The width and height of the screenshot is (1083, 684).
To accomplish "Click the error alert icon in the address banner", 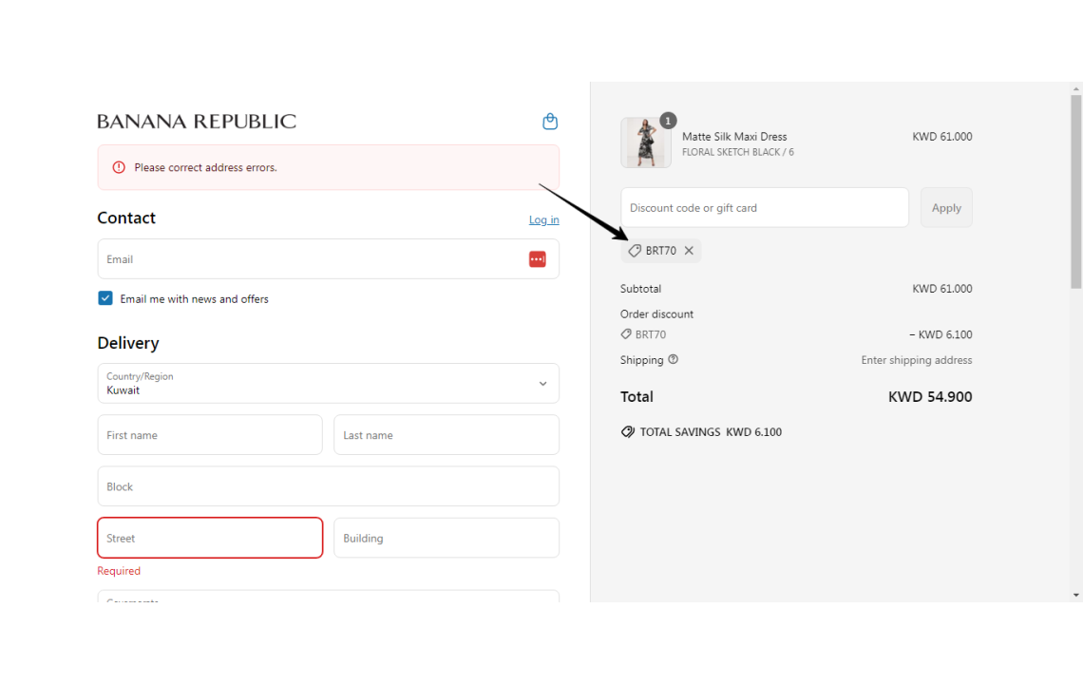I will tap(119, 167).
